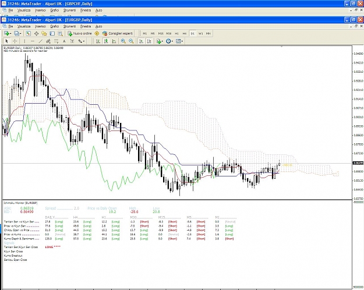
Task: Switch timeframe to M1
Action: pyautogui.click(x=144, y=33)
